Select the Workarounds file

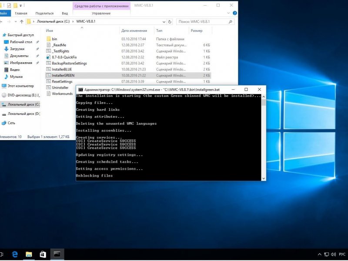click(62, 94)
